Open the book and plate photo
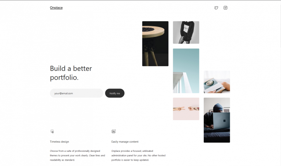Image resolution: width=281 pixels, height=166 pixels. pos(217,82)
